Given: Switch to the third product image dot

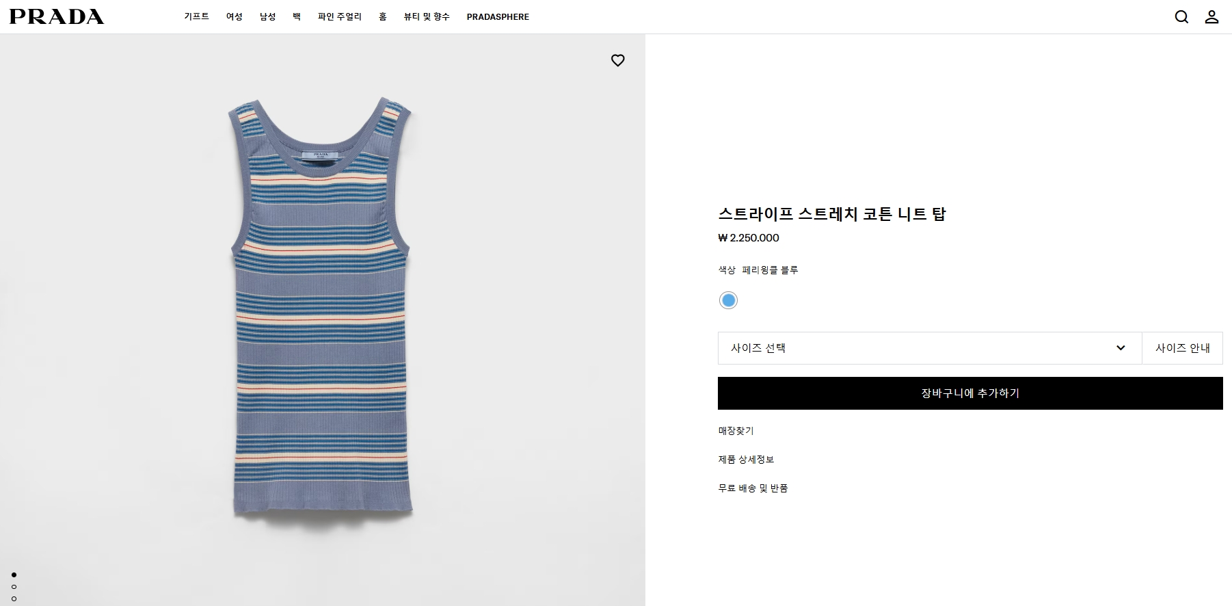Looking at the screenshot, I should [x=14, y=599].
